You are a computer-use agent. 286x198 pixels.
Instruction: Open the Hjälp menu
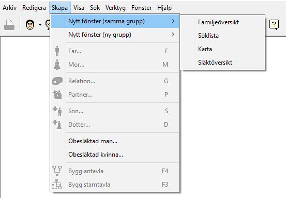[x=164, y=8]
